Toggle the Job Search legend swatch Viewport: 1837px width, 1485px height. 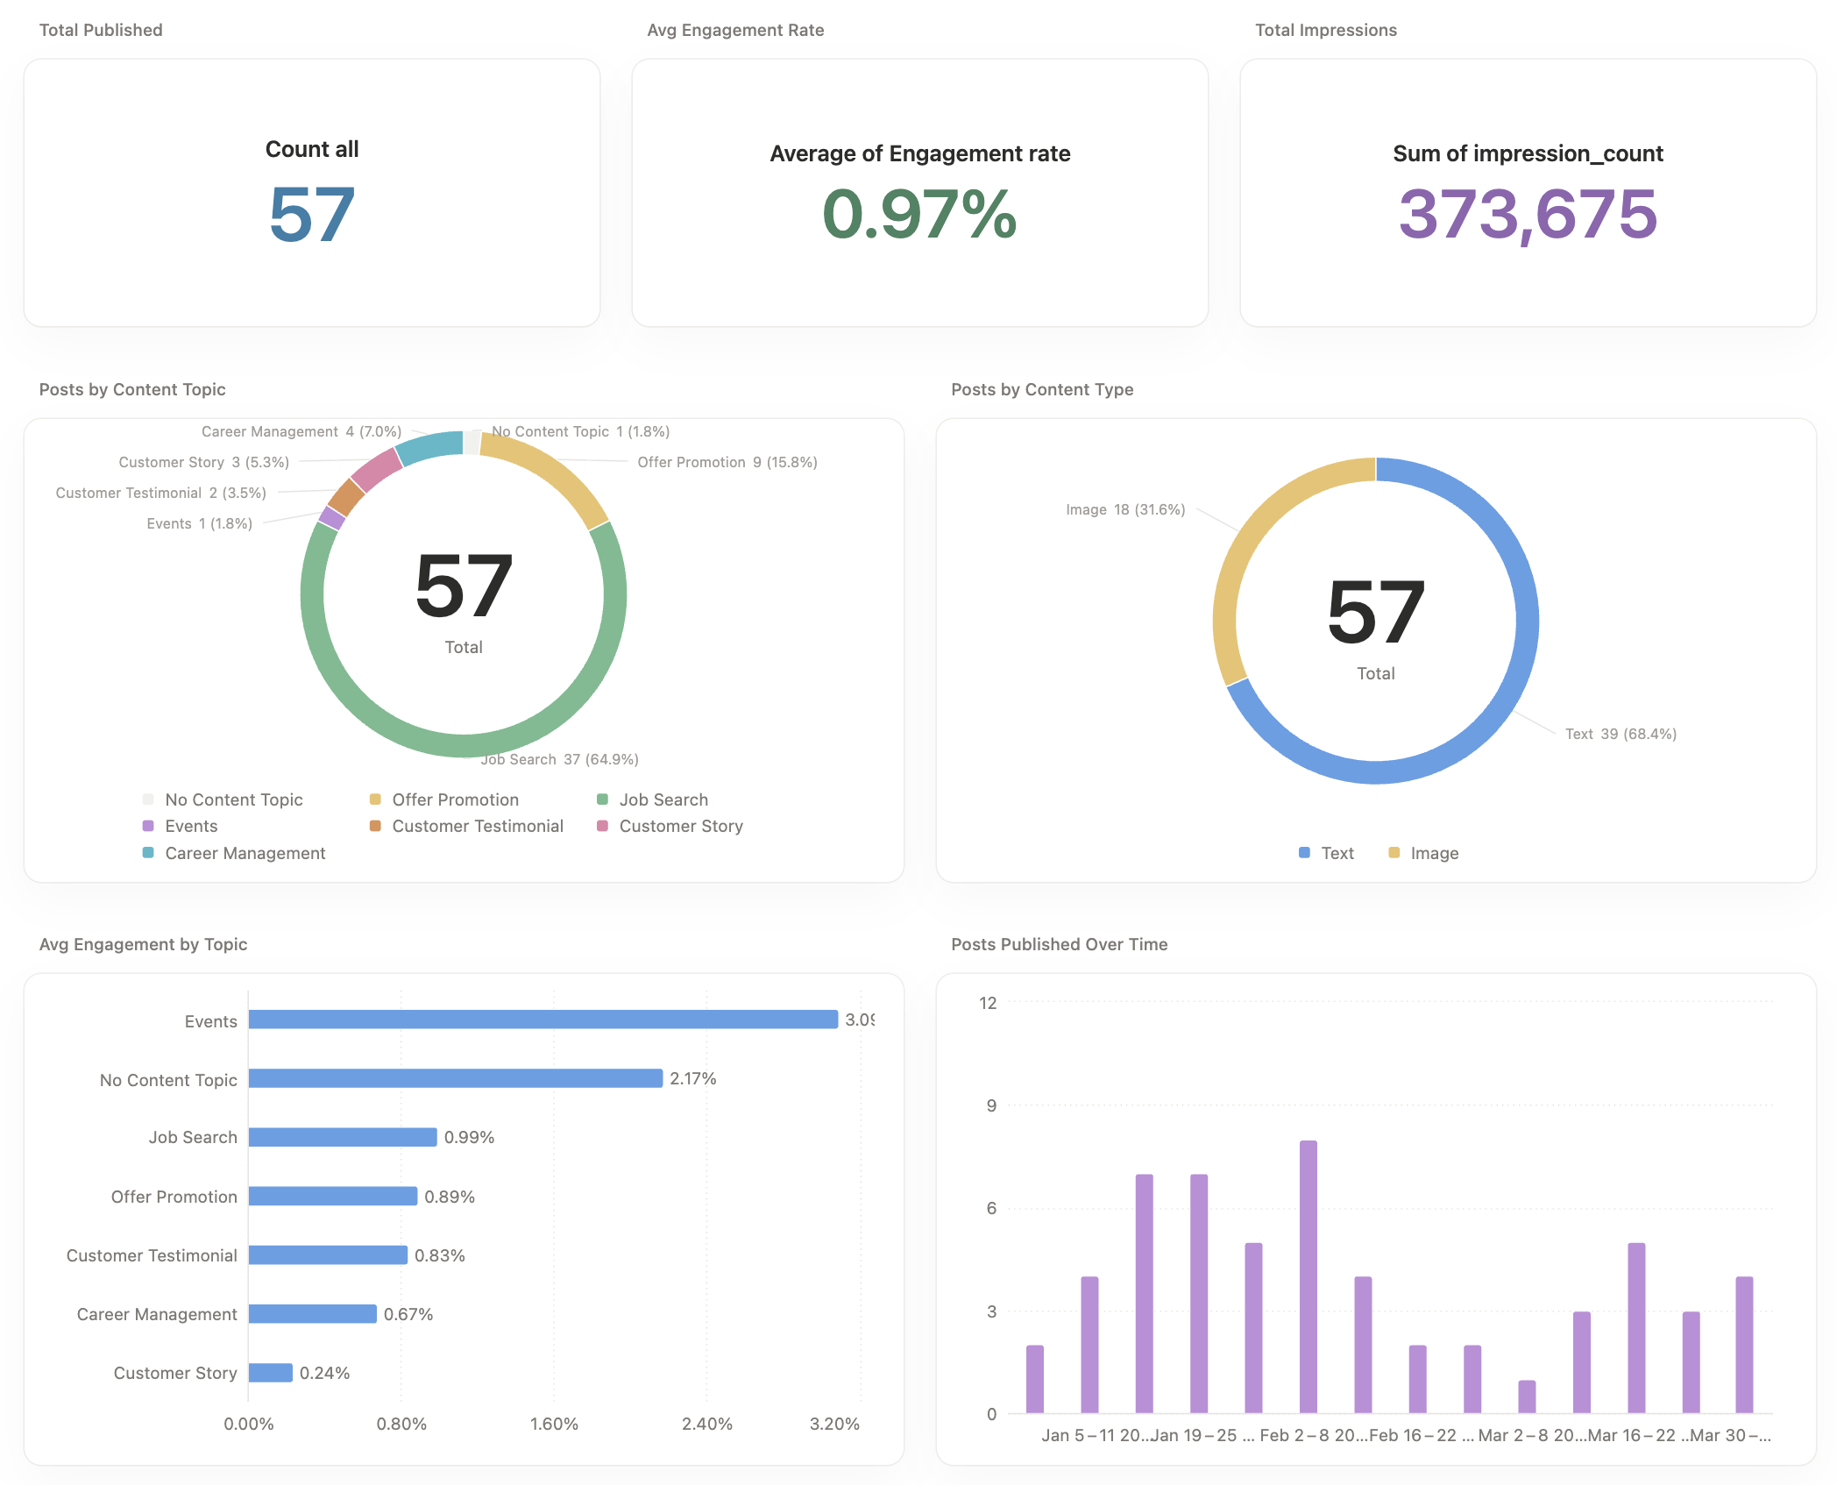click(602, 799)
